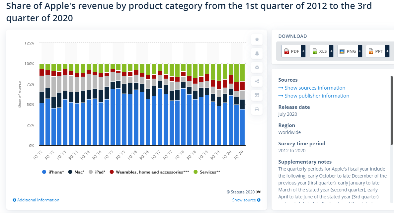
Task: Click the sidebar vertical scrollbar
Action: [391, 110]
